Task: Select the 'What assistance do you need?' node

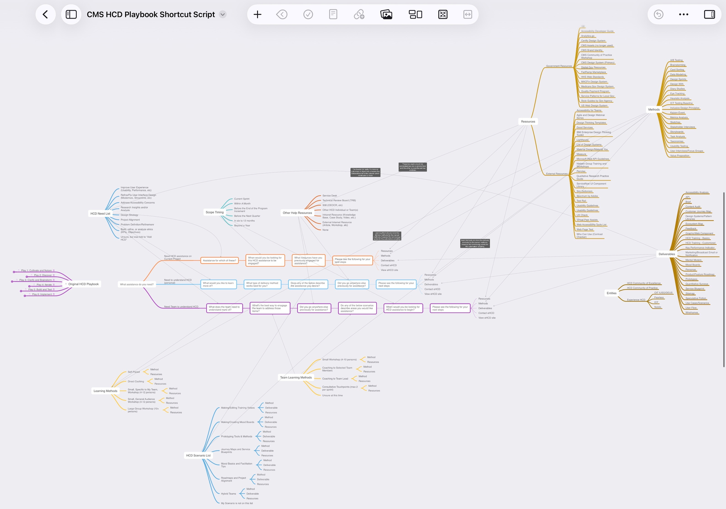Action: (137, 284)
